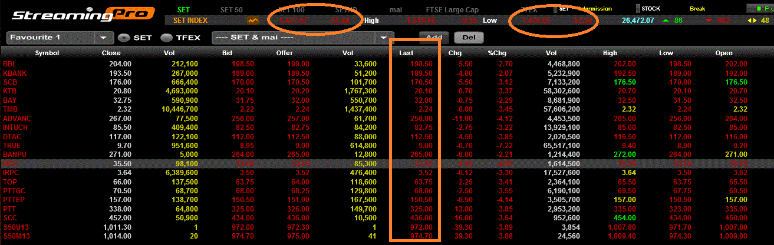774x245 pixels.
Task: Click the Last column header
Action: pyautogui.click(x=406, y=53)
